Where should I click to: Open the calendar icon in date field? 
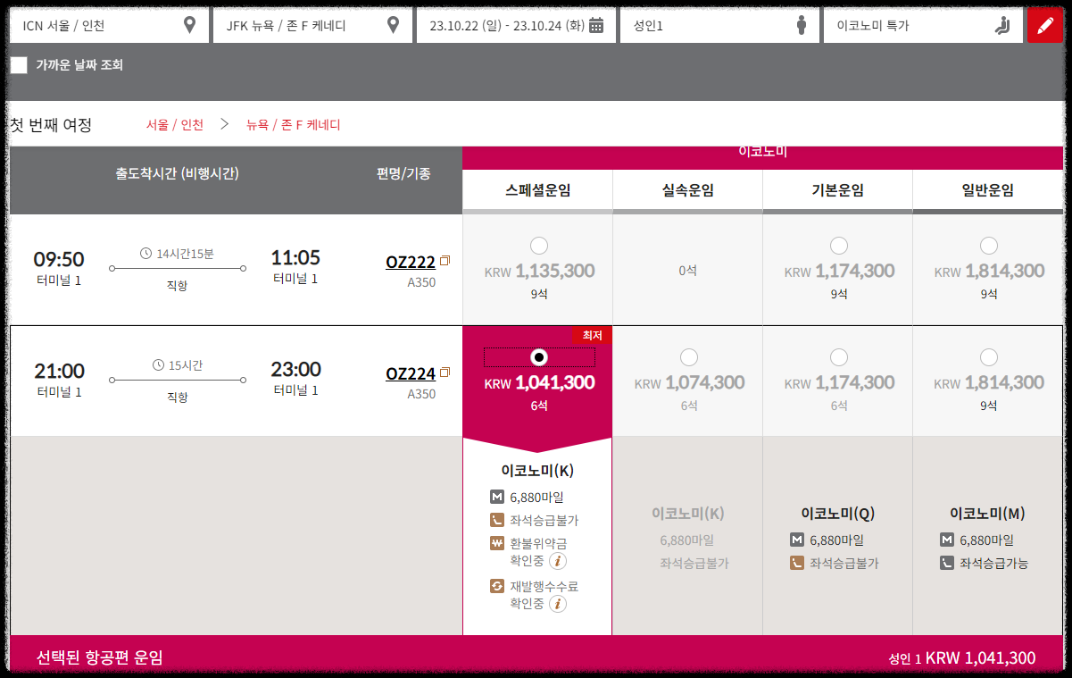point(596,25)
